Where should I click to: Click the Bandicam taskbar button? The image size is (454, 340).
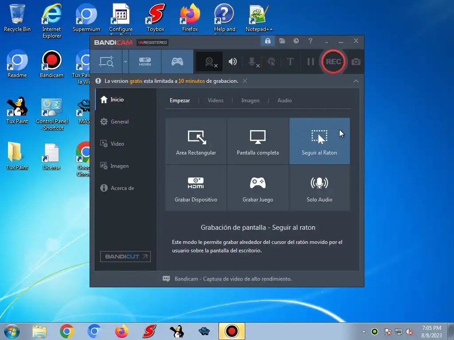(231, 331)
